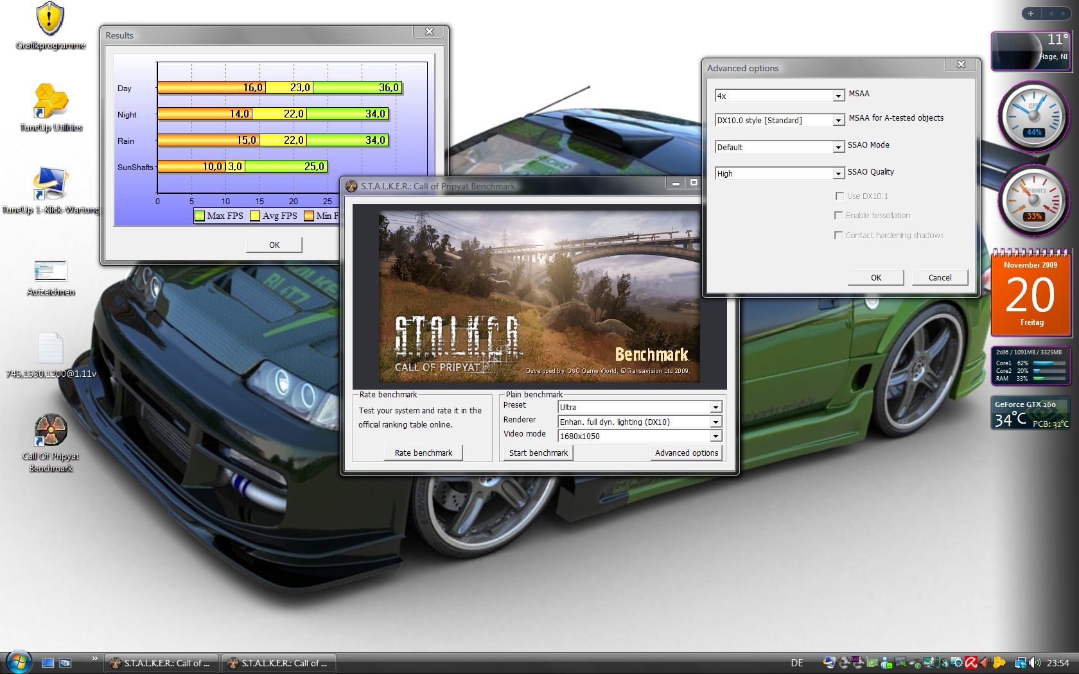Click the Switch between windows quick launch icon
The height and width of the screenshot is (674, 1079).
(66, 663)
